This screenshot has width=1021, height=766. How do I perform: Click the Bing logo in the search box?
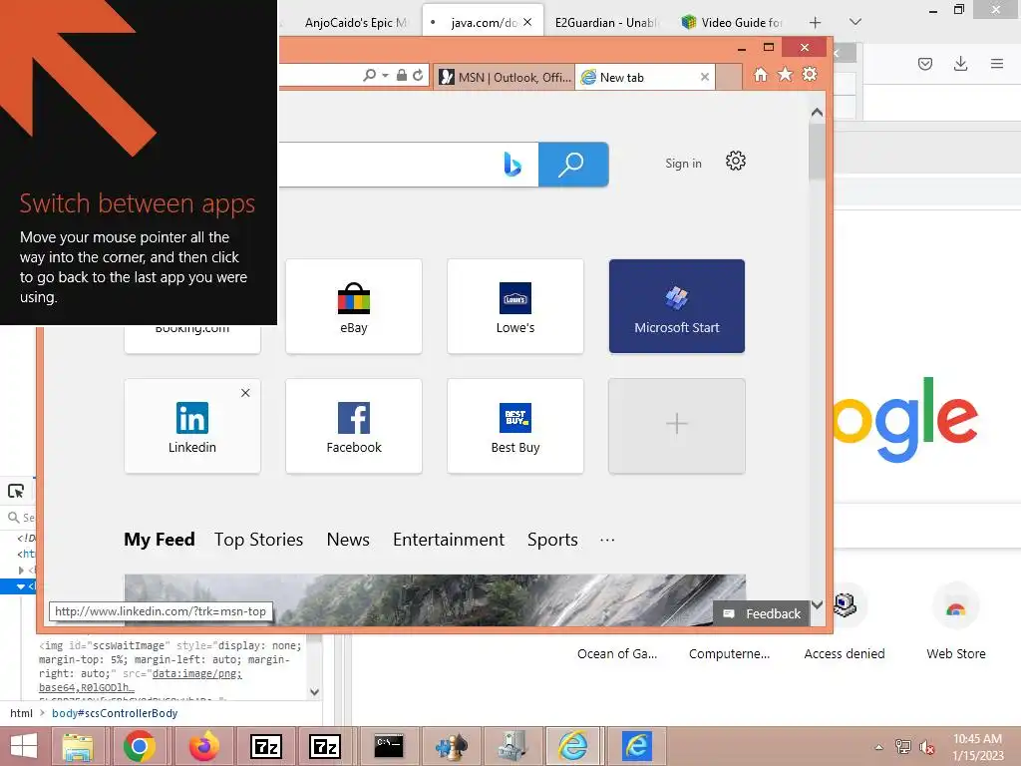[x=512, y=165]
